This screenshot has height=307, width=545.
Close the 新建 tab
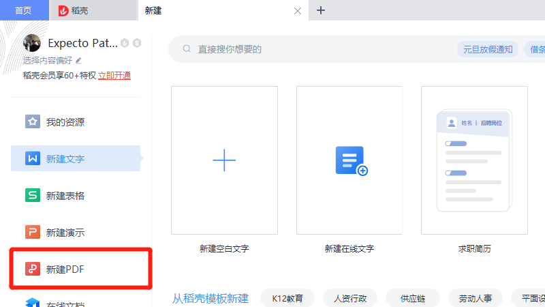point(297,11)
